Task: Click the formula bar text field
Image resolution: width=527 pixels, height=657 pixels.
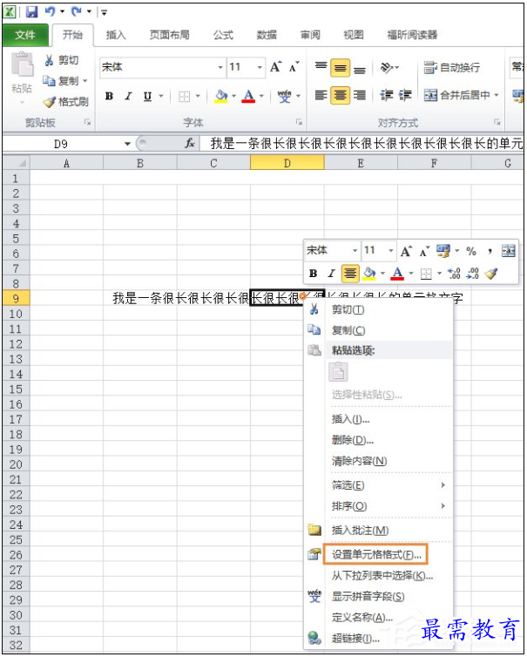Action: [x=361, y=144]
